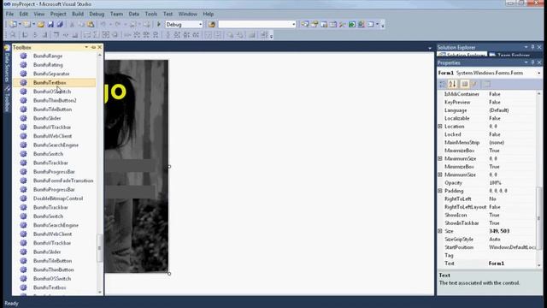
Task: Click the Save All toolbar icon
Action: [x=60, y=25]
